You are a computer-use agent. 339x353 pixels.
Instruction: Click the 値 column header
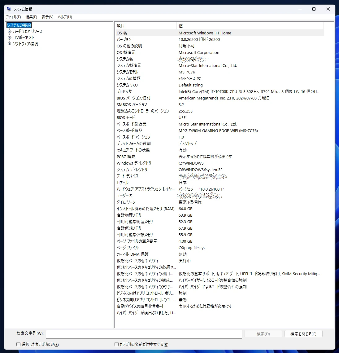(x=250, y=26)
